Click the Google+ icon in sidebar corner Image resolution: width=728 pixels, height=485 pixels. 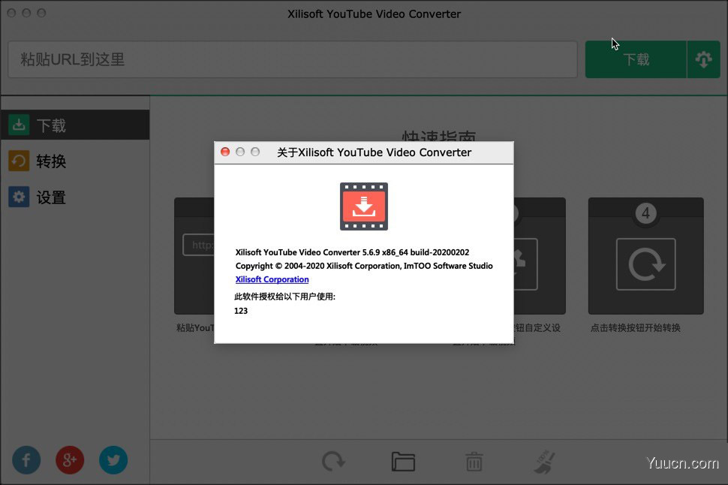70,459
